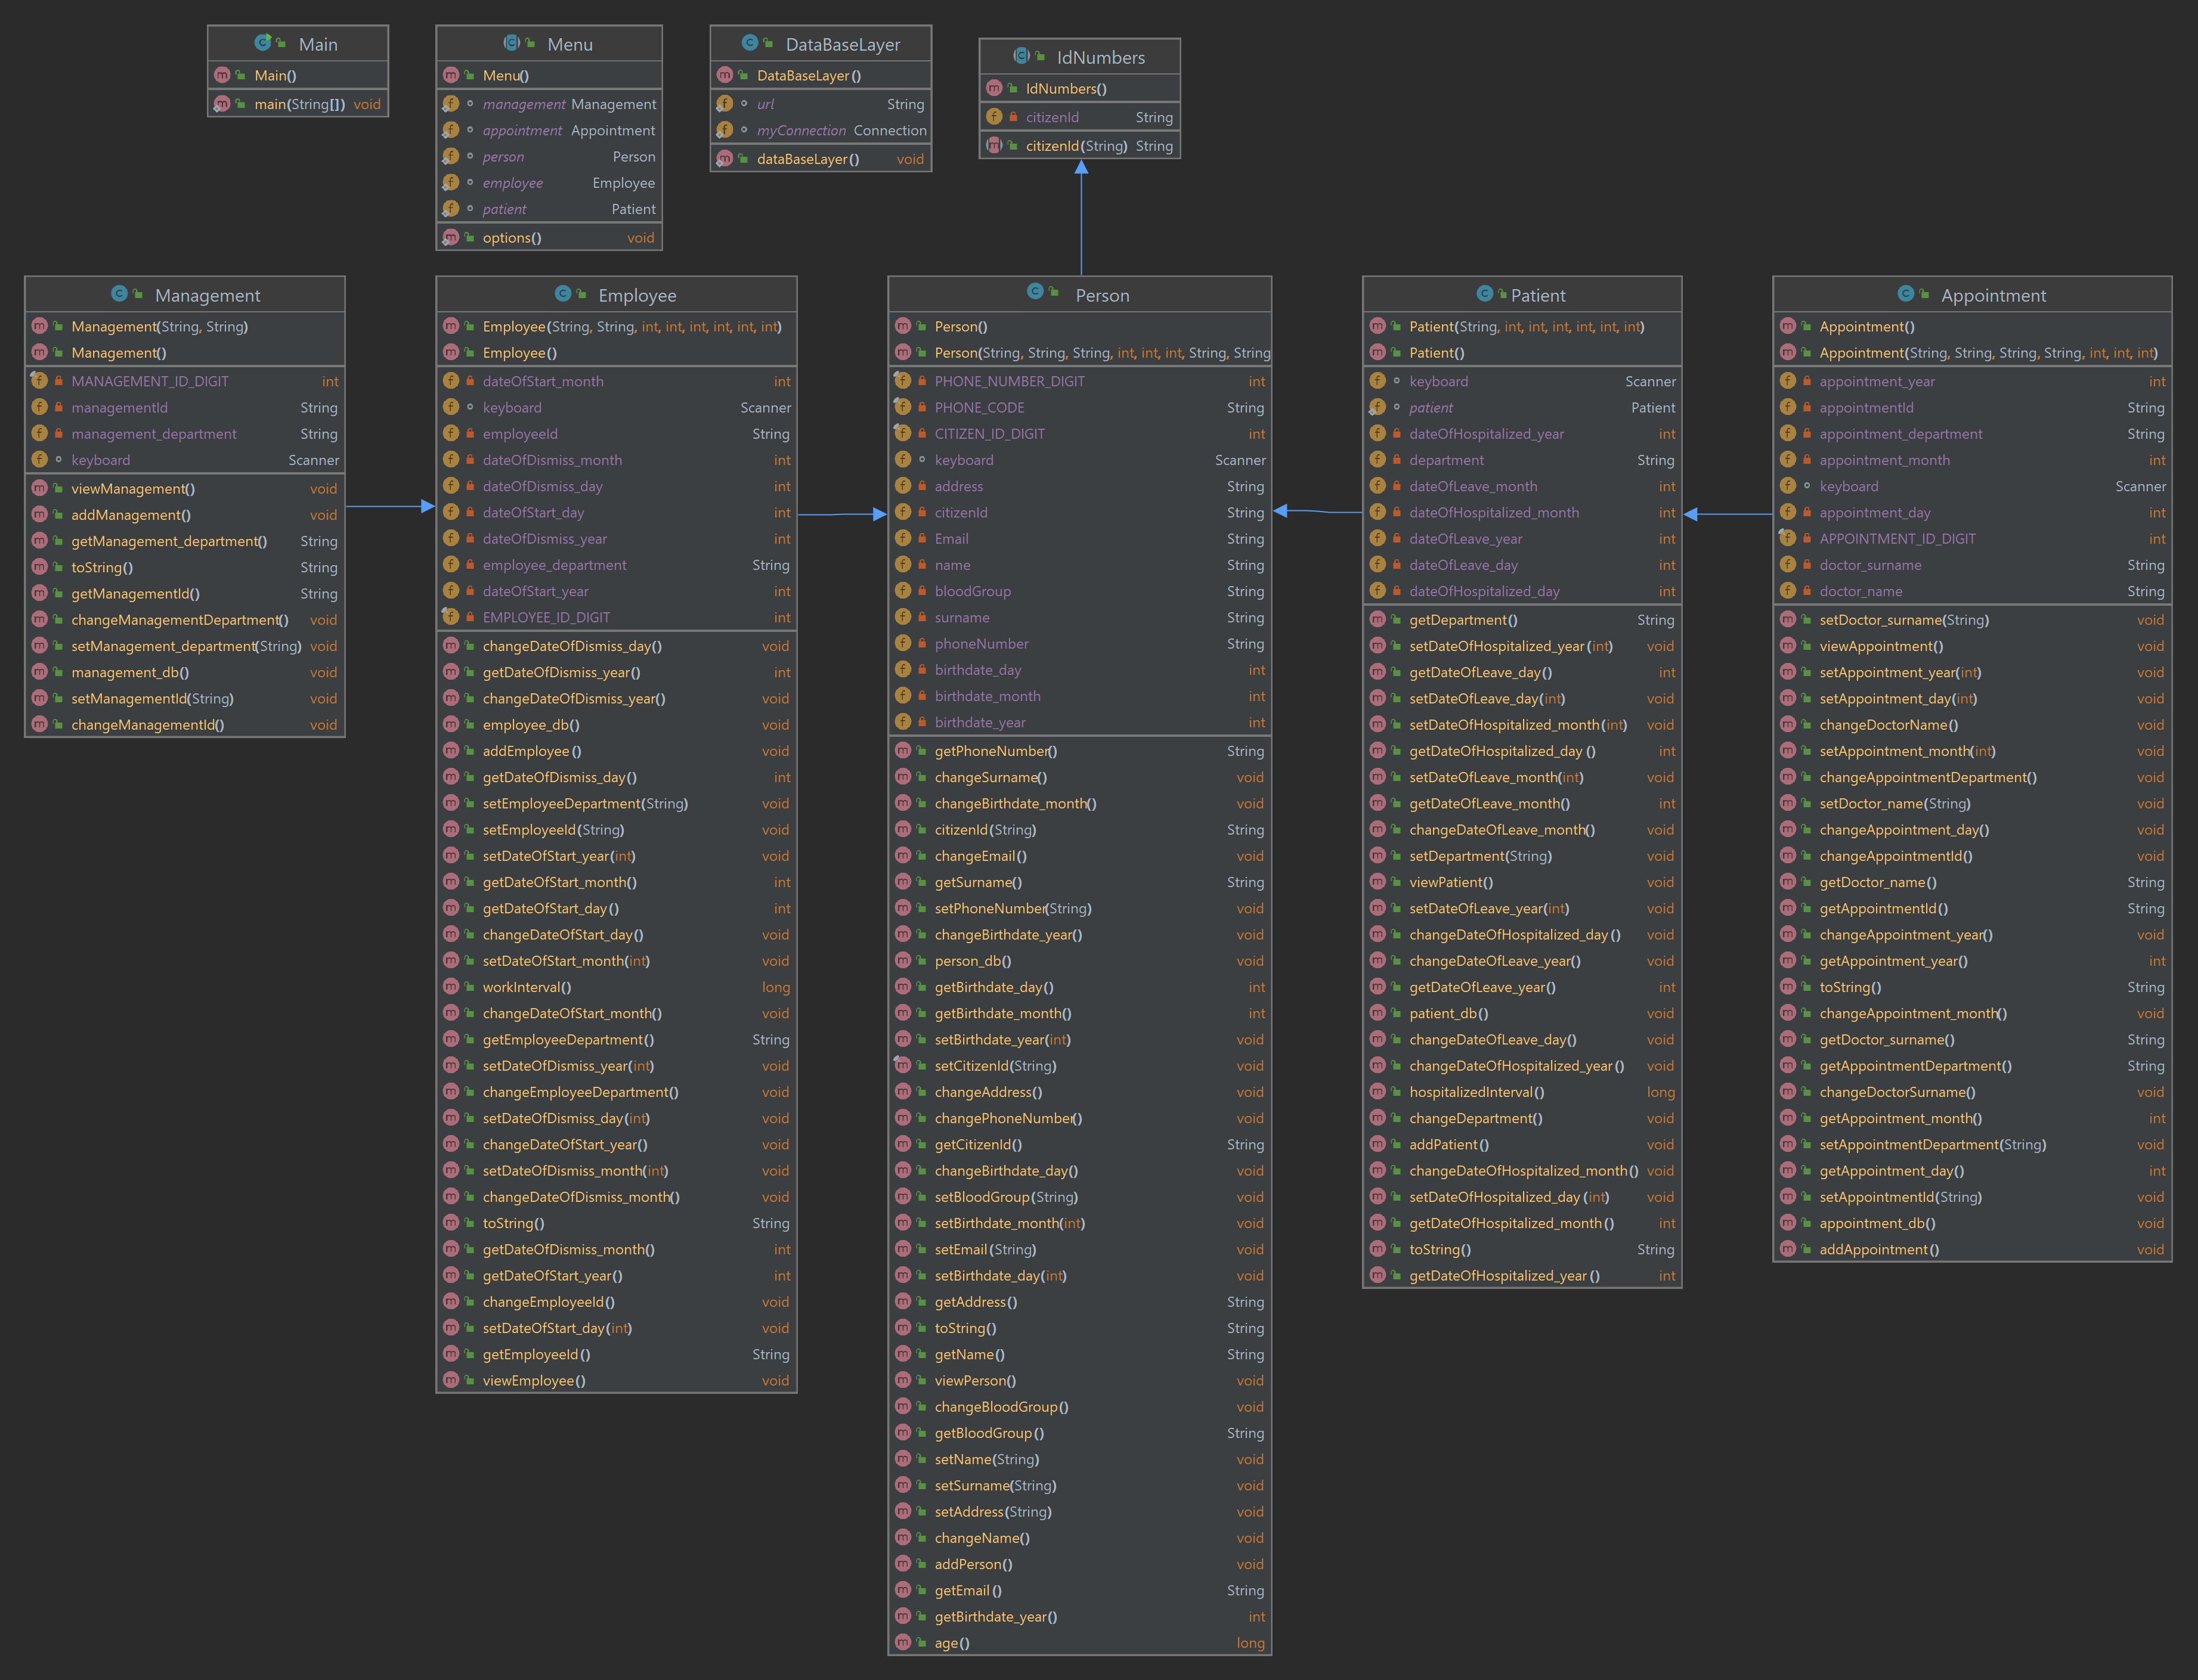
Task: Select viewEmployee() method in Employee class
Action: 533,1380
